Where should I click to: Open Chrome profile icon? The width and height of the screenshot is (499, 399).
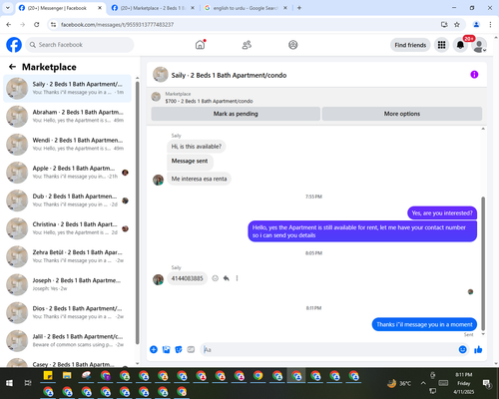tap(476, 25)
